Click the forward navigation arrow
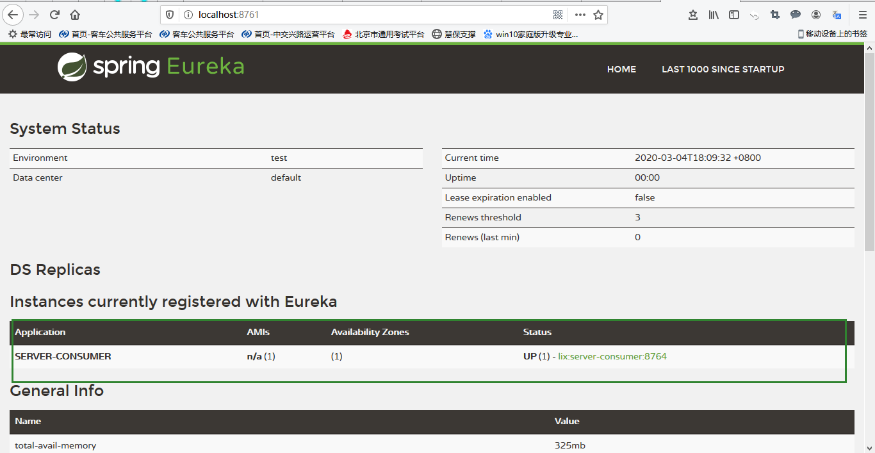875x453 pixels. pyautogui.click(x=35, y=14)
